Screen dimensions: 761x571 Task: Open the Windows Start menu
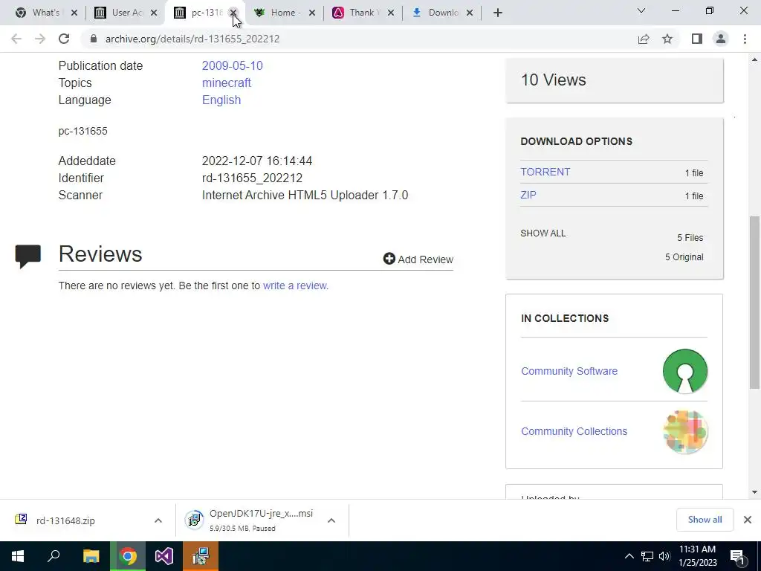[x=18, y=556]
